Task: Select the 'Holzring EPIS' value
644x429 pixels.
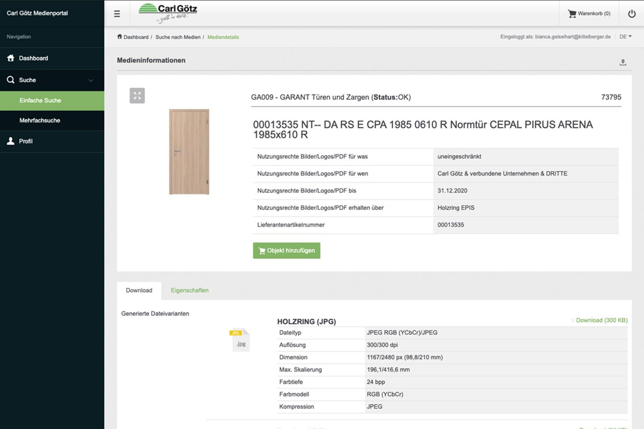Action: coord(456,208)
